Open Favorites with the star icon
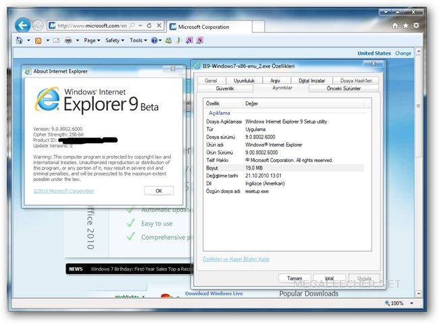439x324 pixels. click(x=405, y=26)
